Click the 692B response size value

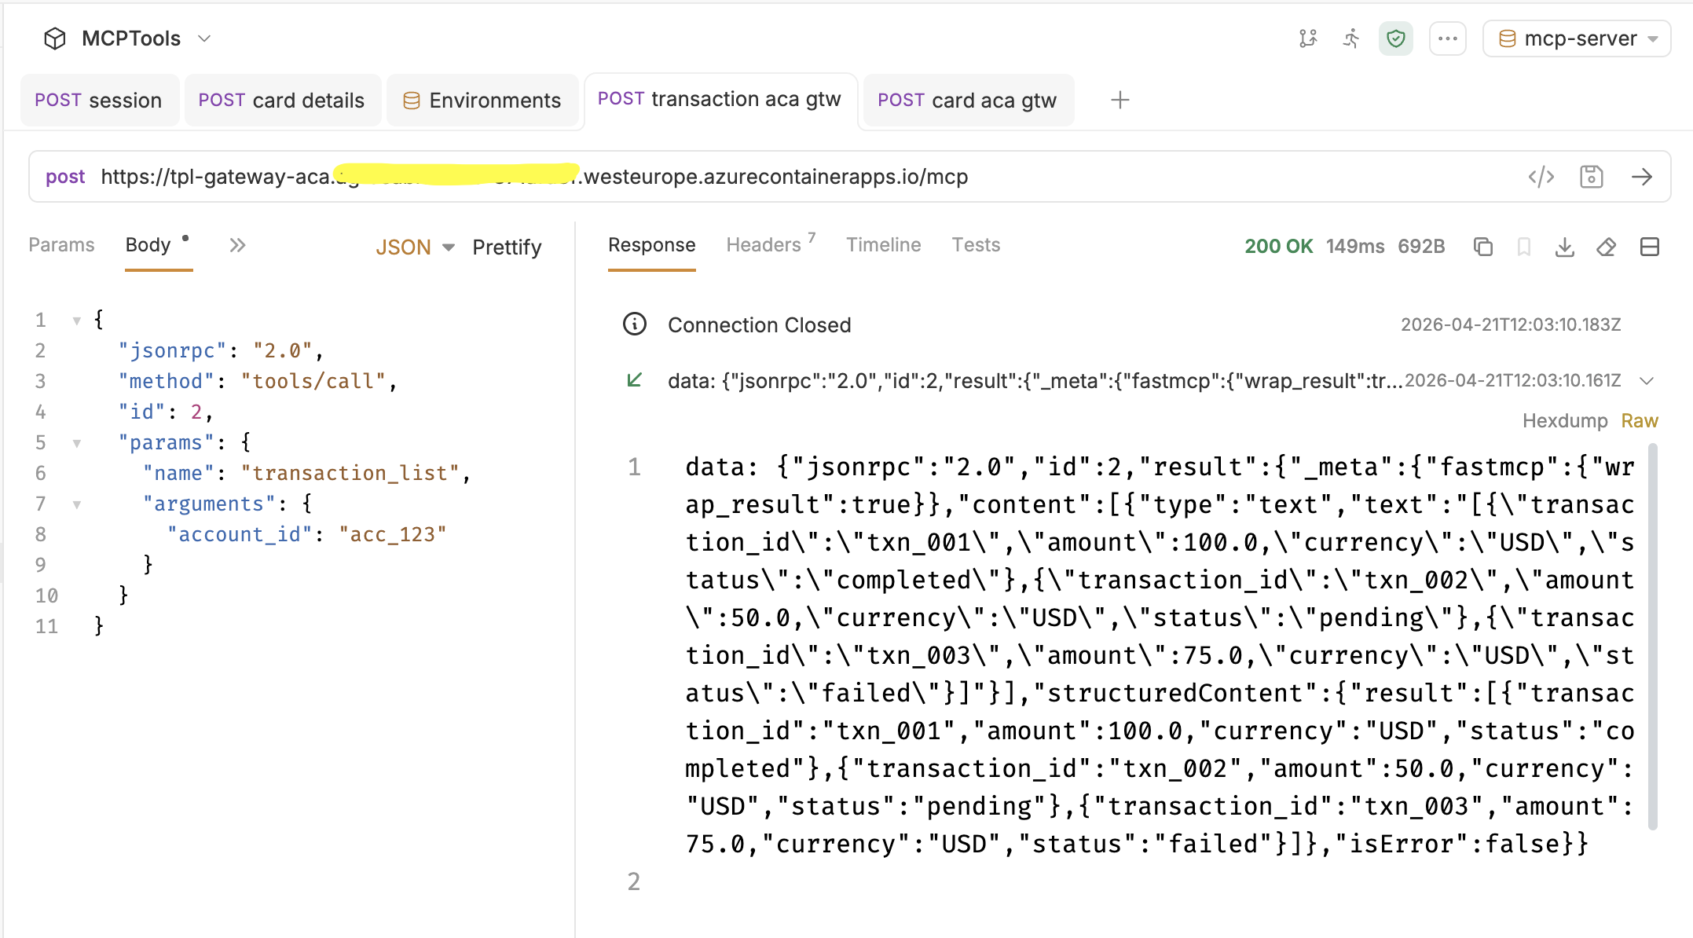pos(1421,247)
